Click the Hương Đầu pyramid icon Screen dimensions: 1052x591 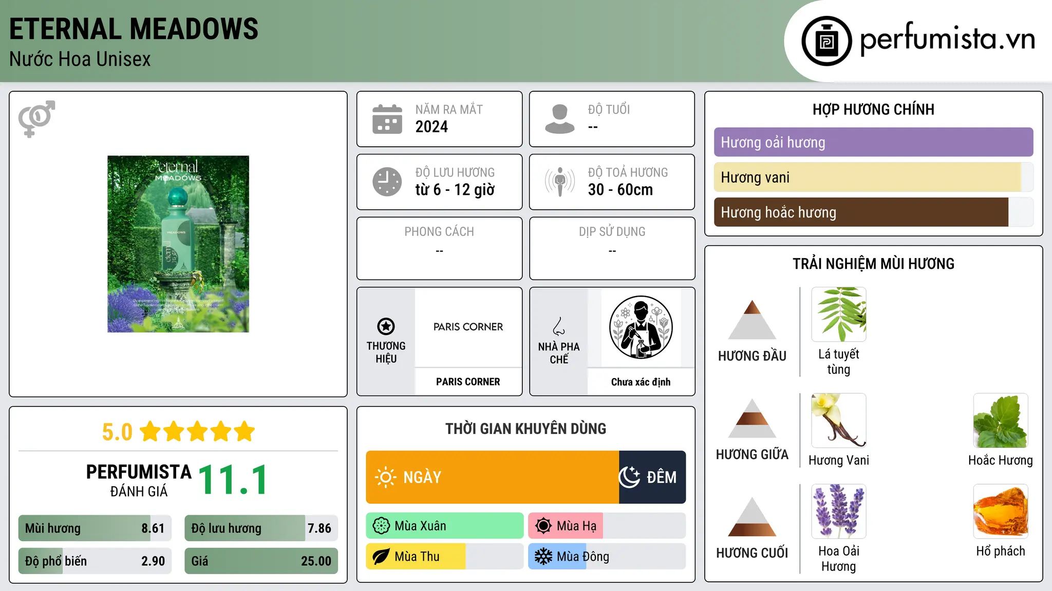752,320
